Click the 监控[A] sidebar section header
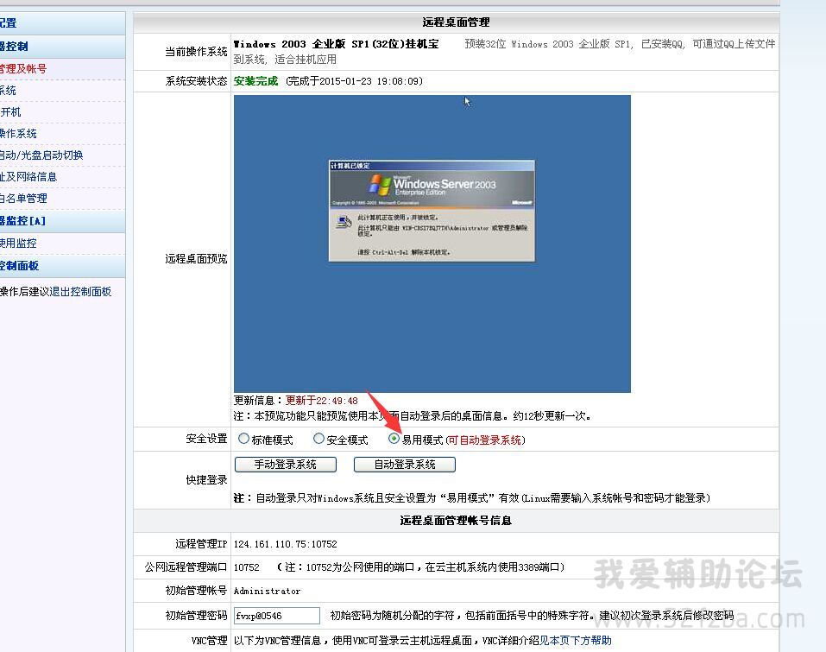 point(62,221)
